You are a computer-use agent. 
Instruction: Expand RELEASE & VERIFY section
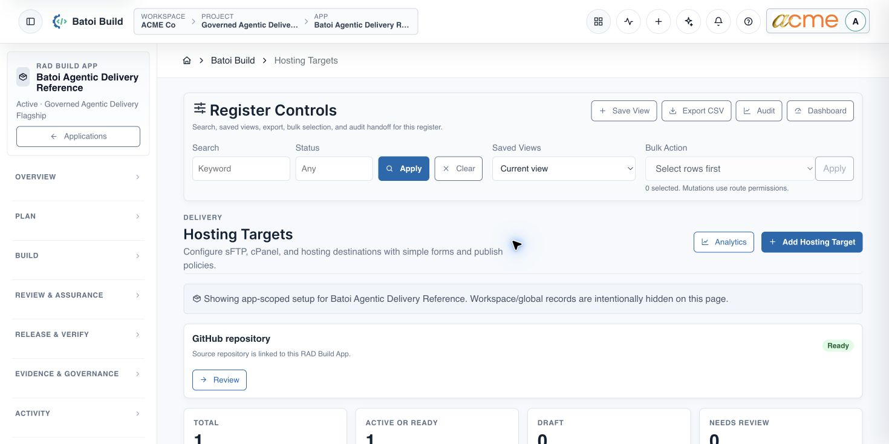coord(78,335)
